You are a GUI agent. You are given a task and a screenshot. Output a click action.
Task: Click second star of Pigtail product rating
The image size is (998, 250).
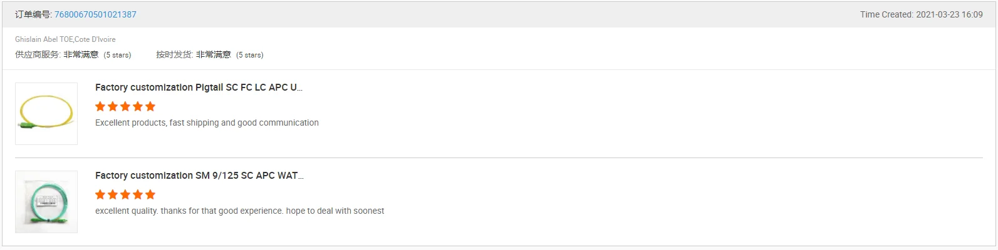(x=113, y=106)
